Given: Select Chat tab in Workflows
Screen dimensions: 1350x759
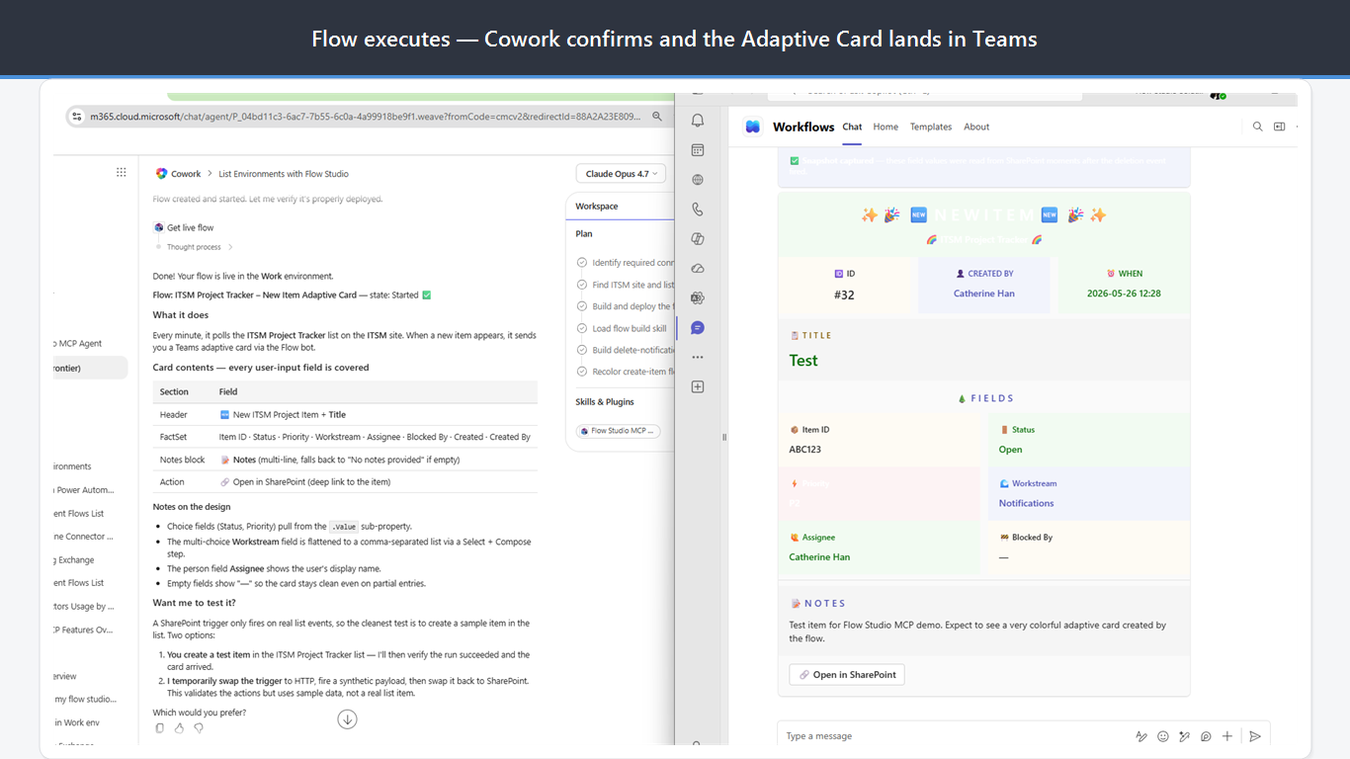Looking at the screenshot, I should (852, 126).
